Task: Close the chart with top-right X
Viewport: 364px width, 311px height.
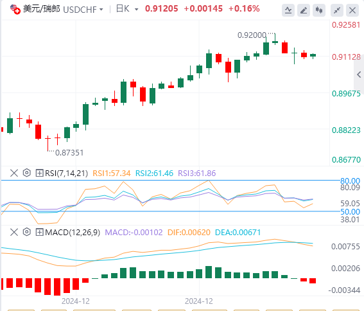Action: click(352, 10)
